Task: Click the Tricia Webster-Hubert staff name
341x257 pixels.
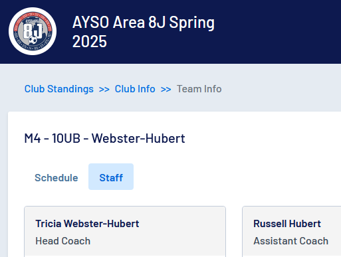Action: [87, 224]
